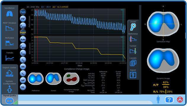187x106 pixels.
Task: Select the Zoom magnifier tool
Action: [x=133, y=27]
